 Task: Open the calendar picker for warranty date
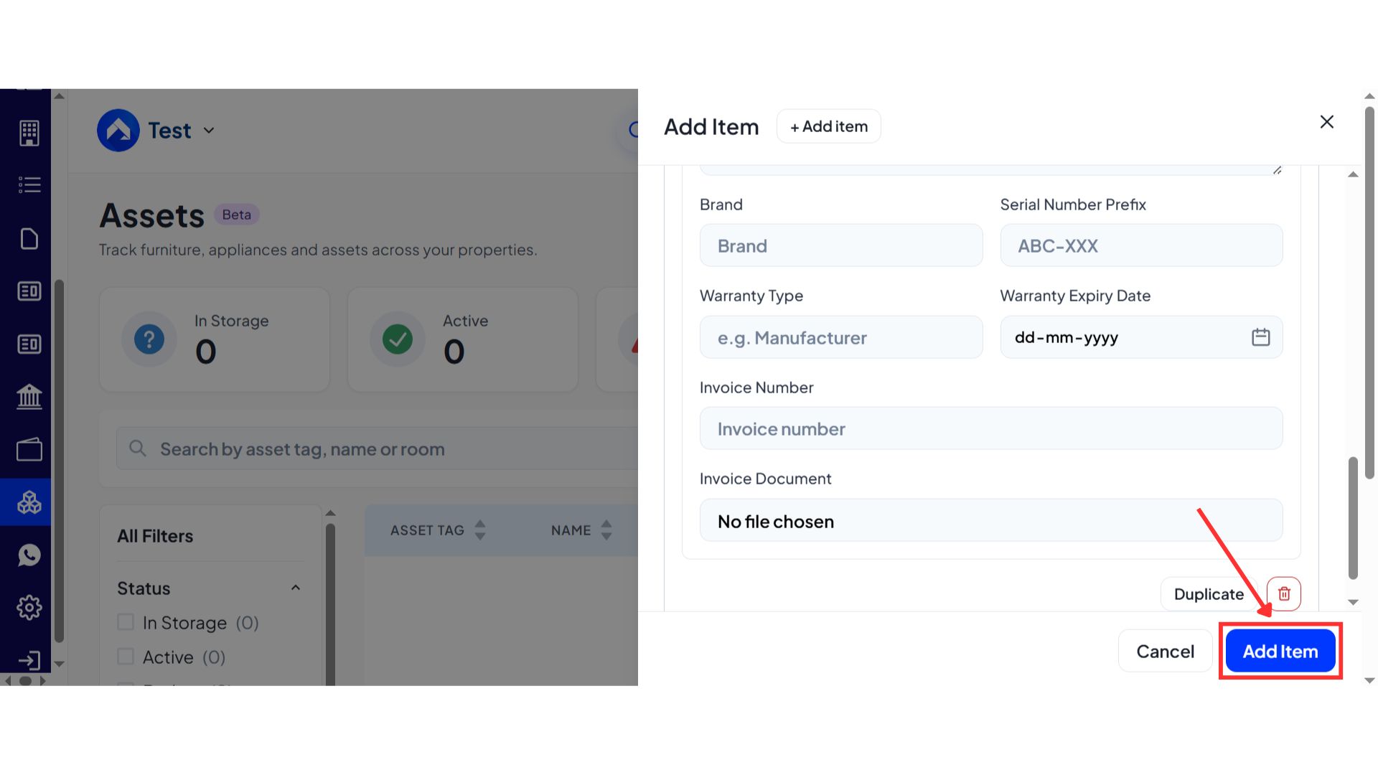point(1260,337)
